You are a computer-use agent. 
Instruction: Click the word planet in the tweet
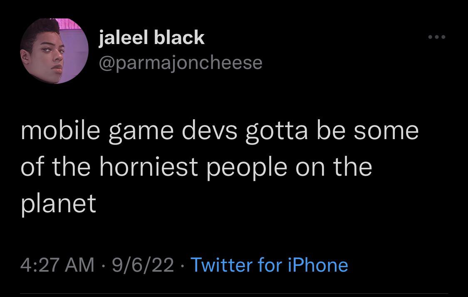coord(58,202)
